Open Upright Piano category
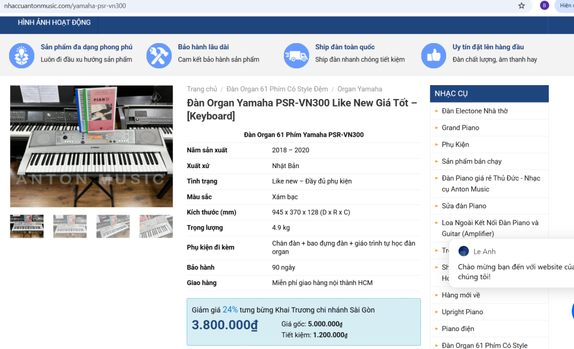 (x=462, y=312)
